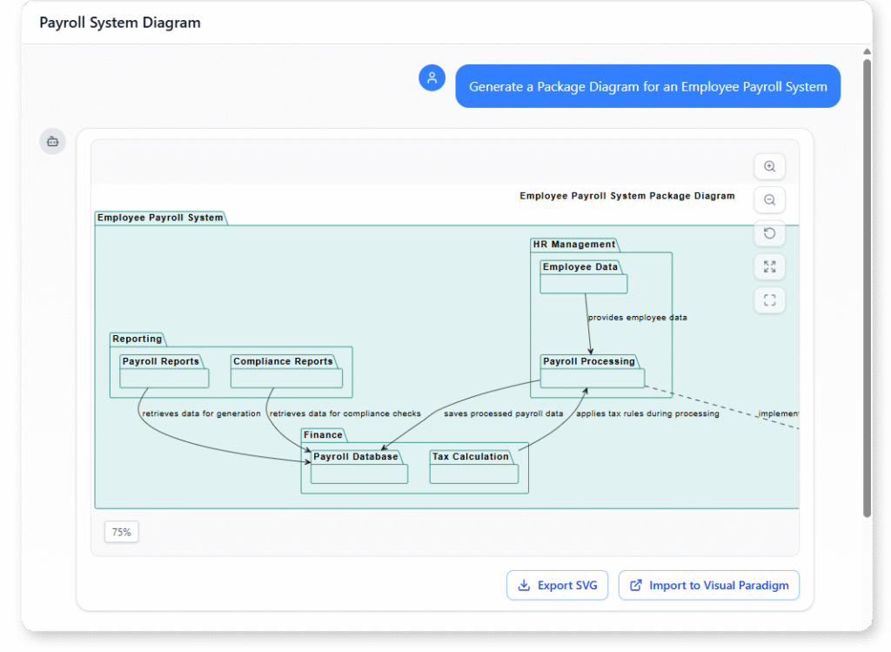Open Import to Visual Paradigm
The height and width of the screenshot is (652, 891).
pos(709,585)
